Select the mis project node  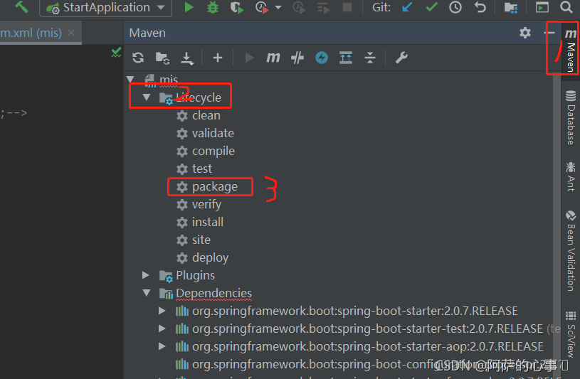coord(168,80)
